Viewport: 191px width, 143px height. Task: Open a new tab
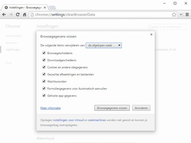(53, 7)
